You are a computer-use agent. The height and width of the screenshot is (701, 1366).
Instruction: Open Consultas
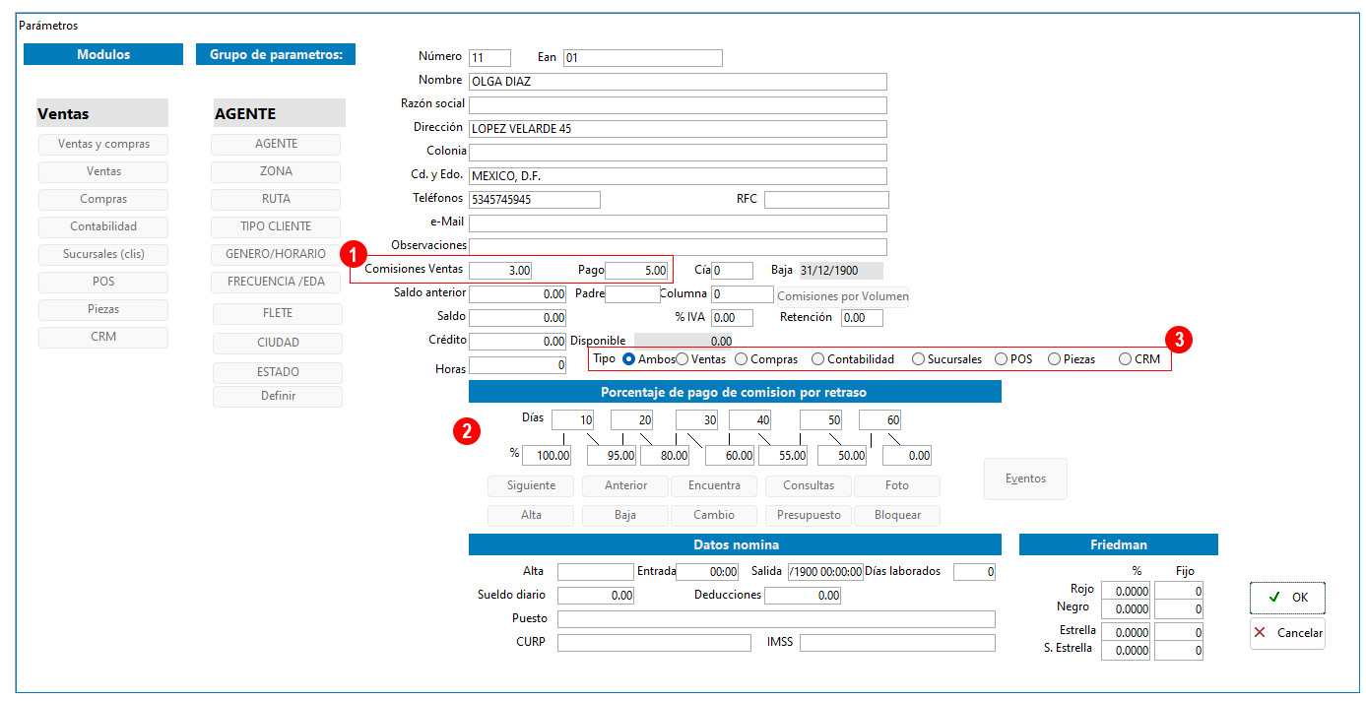point(808,485)
